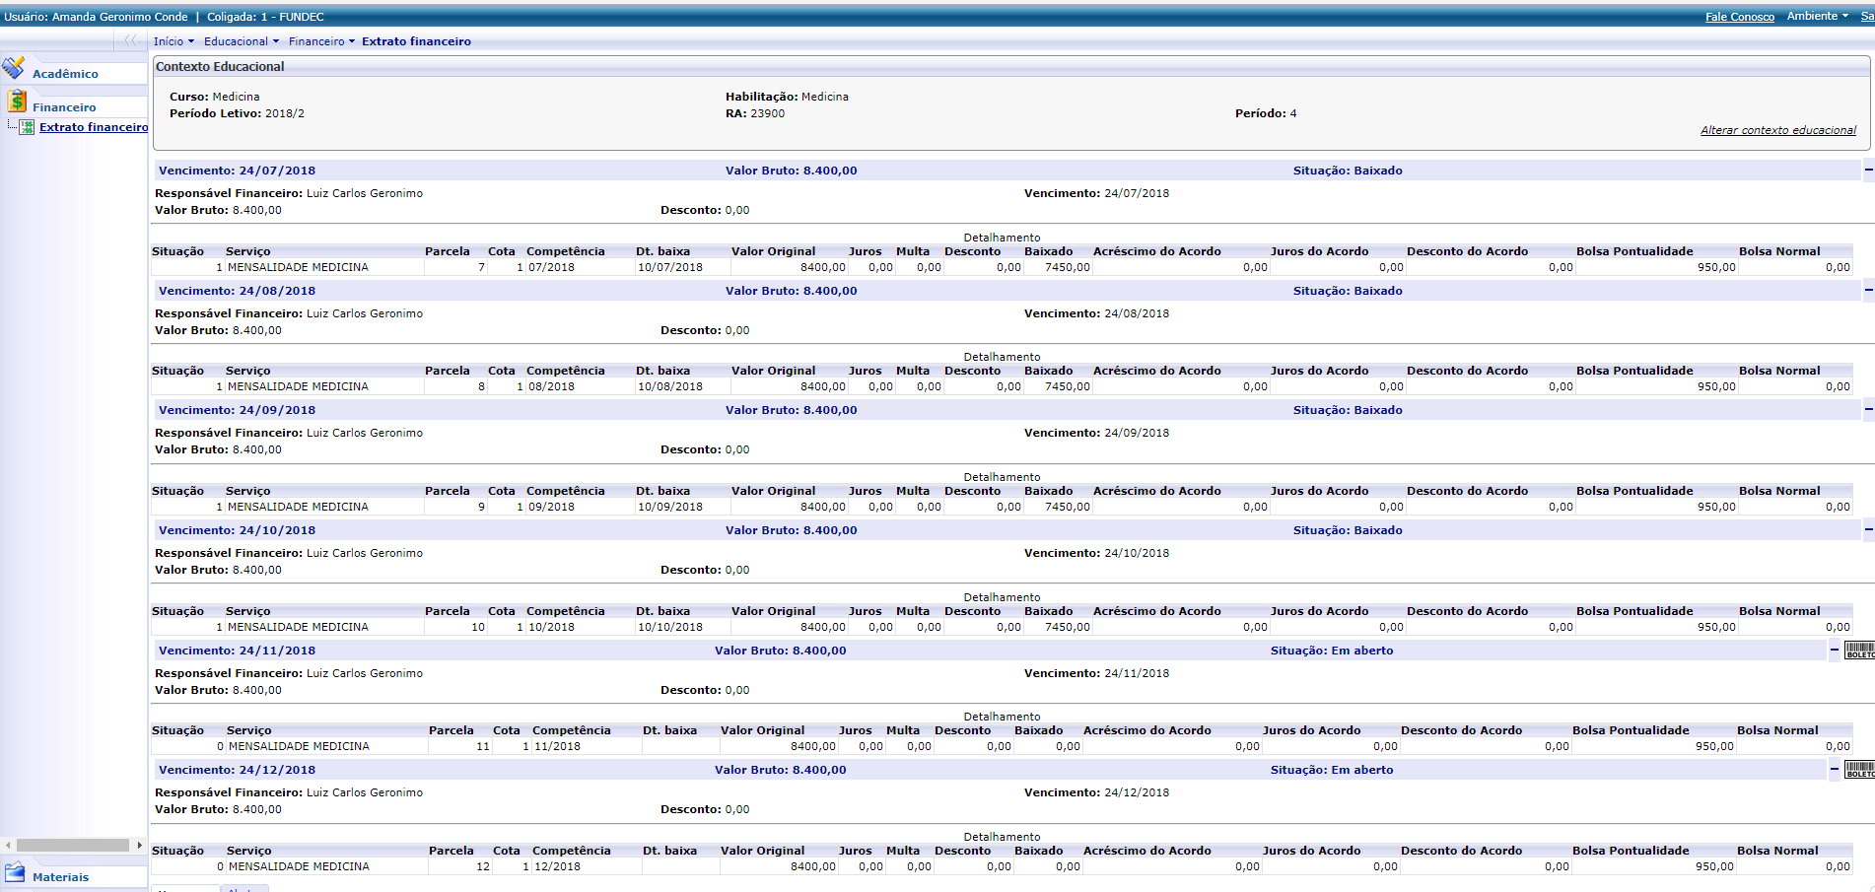Image resolution: width=1875 pixels, height=892 pixels.
Task: Collapse the 24/12/2018 open installment
Action: 1835,770
